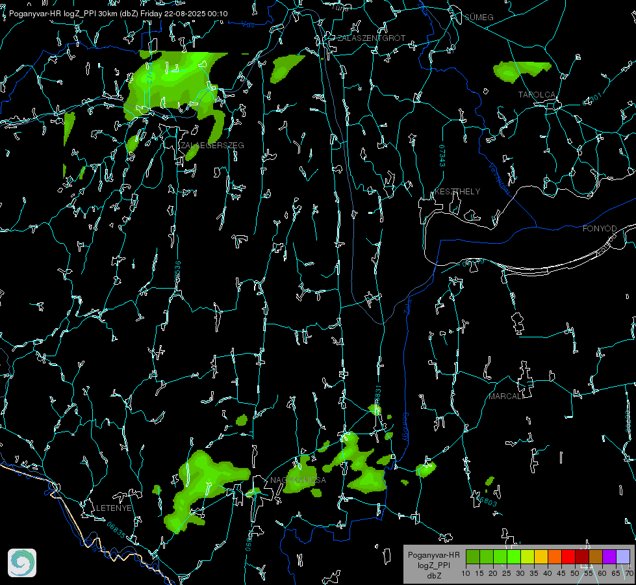Pick the lavender 65-70 dBZ legend swatch

coord(623,556)
